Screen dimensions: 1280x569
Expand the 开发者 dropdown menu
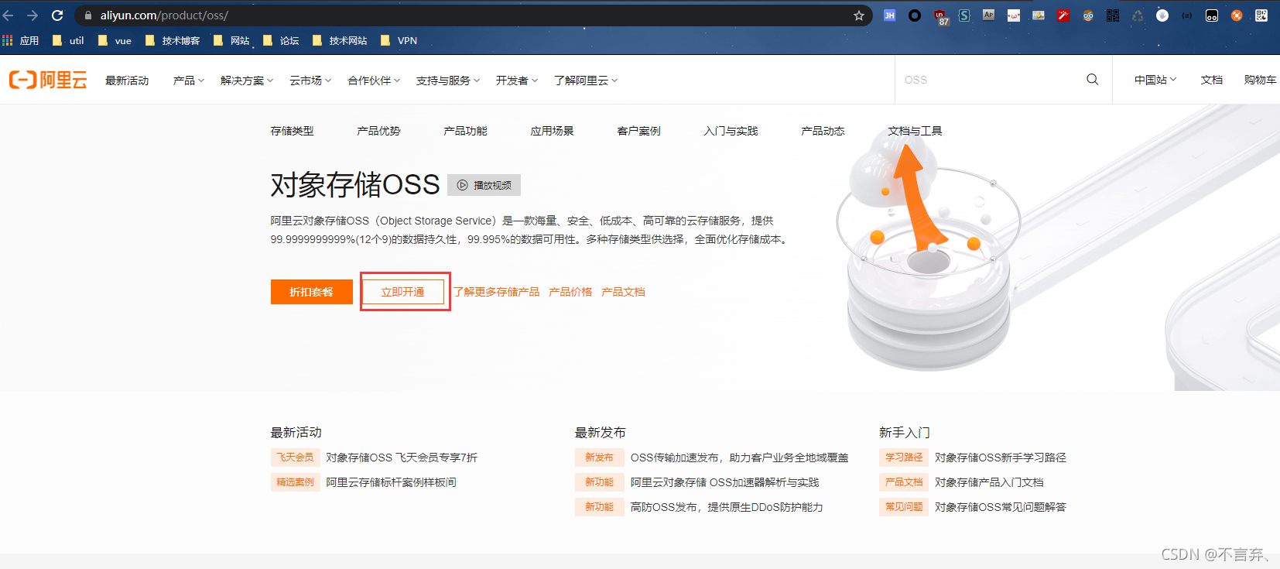point(517,81)
